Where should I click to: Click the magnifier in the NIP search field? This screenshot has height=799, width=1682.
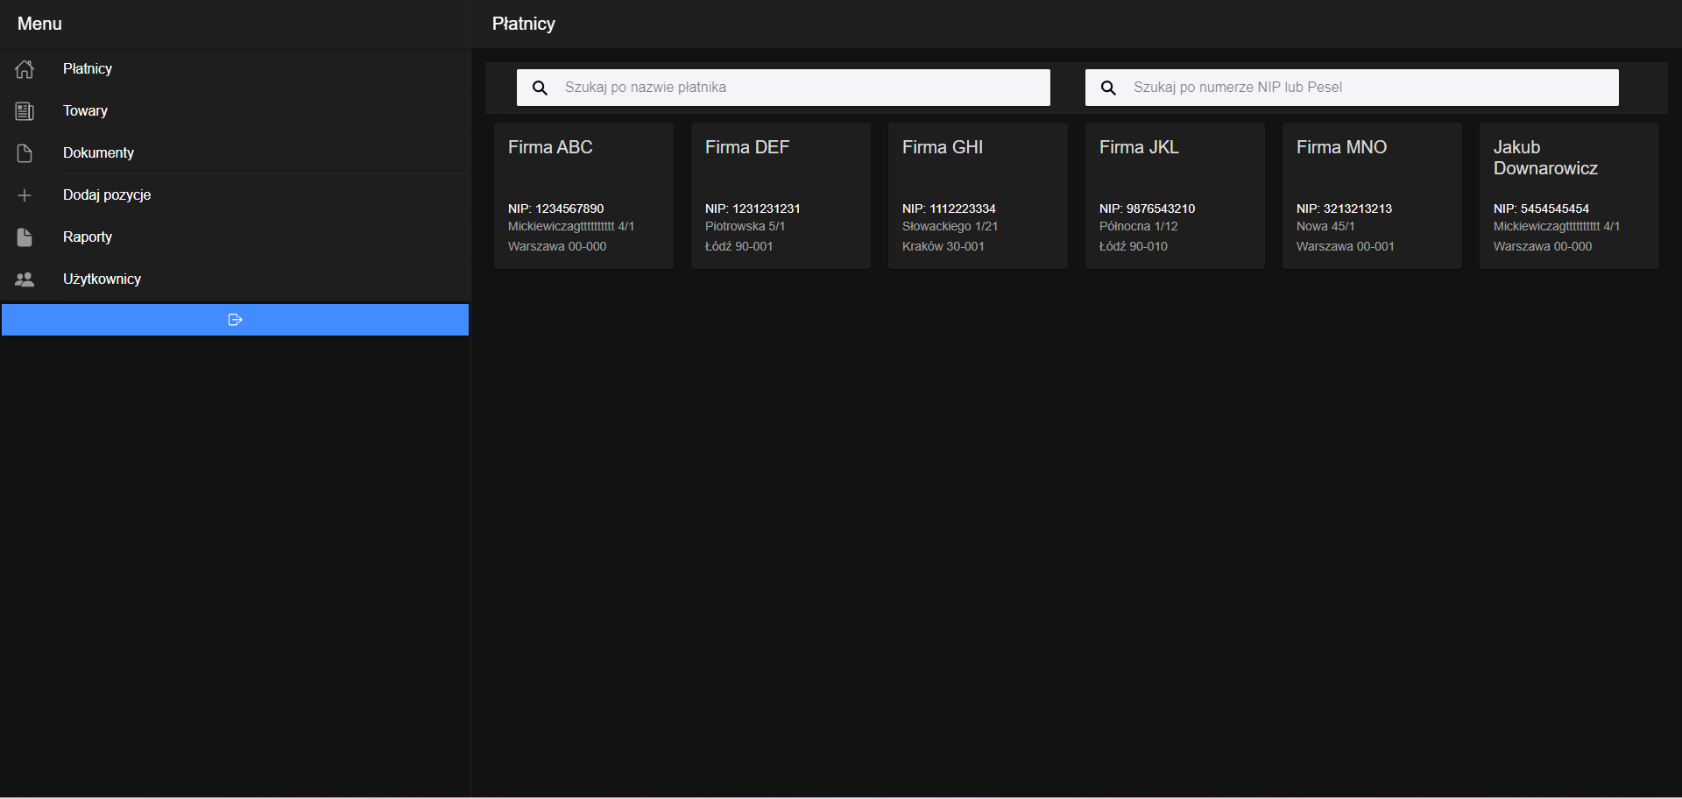pyautogui.click(x=1108, y=87)
